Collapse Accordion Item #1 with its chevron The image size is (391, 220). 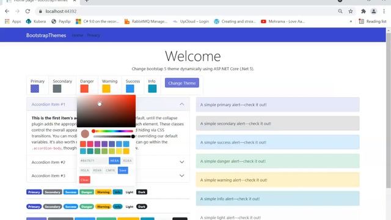[182, 105]
